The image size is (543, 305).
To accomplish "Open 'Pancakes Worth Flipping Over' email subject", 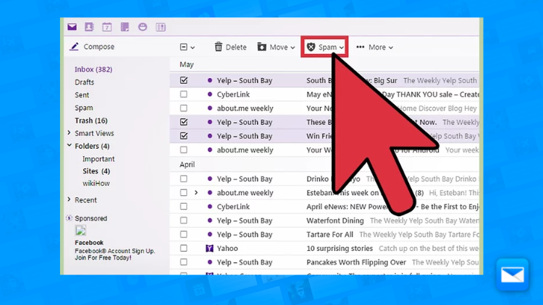I will pyautogui.click(x=356, y=262).
